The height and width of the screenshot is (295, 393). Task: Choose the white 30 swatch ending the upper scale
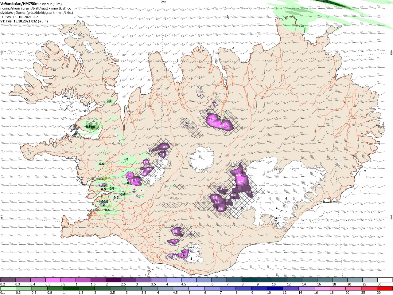[385, 280]
